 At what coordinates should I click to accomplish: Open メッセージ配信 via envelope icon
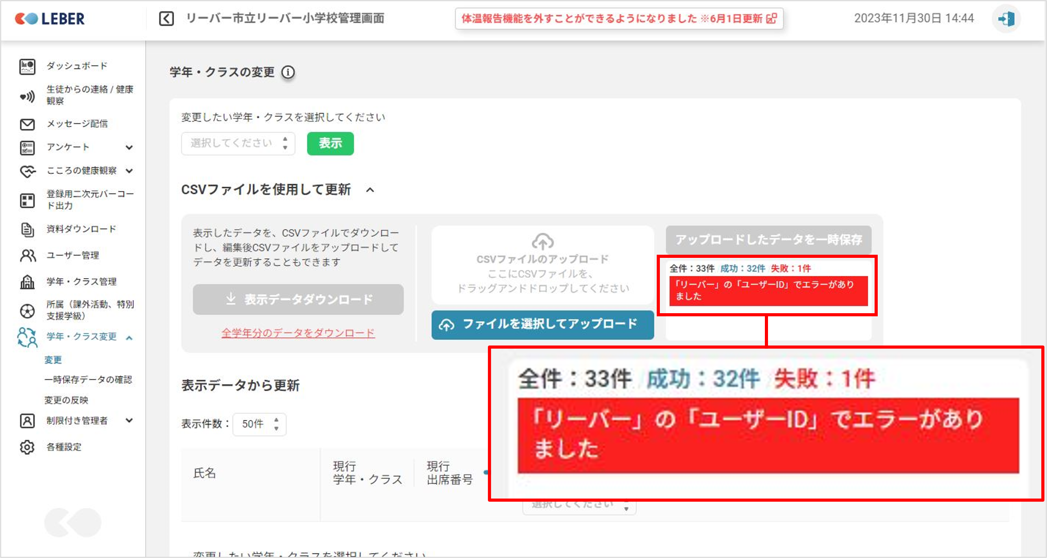(x=27, y=124)
